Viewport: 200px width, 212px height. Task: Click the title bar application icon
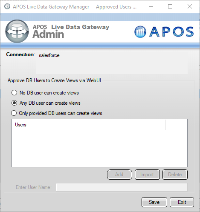[x=7, y=6]
